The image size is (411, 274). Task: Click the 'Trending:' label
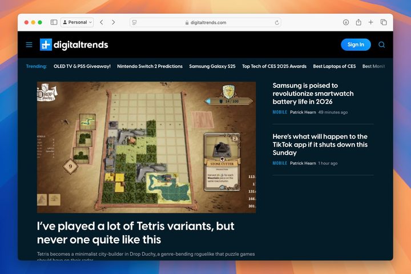[x=36, y=66]
